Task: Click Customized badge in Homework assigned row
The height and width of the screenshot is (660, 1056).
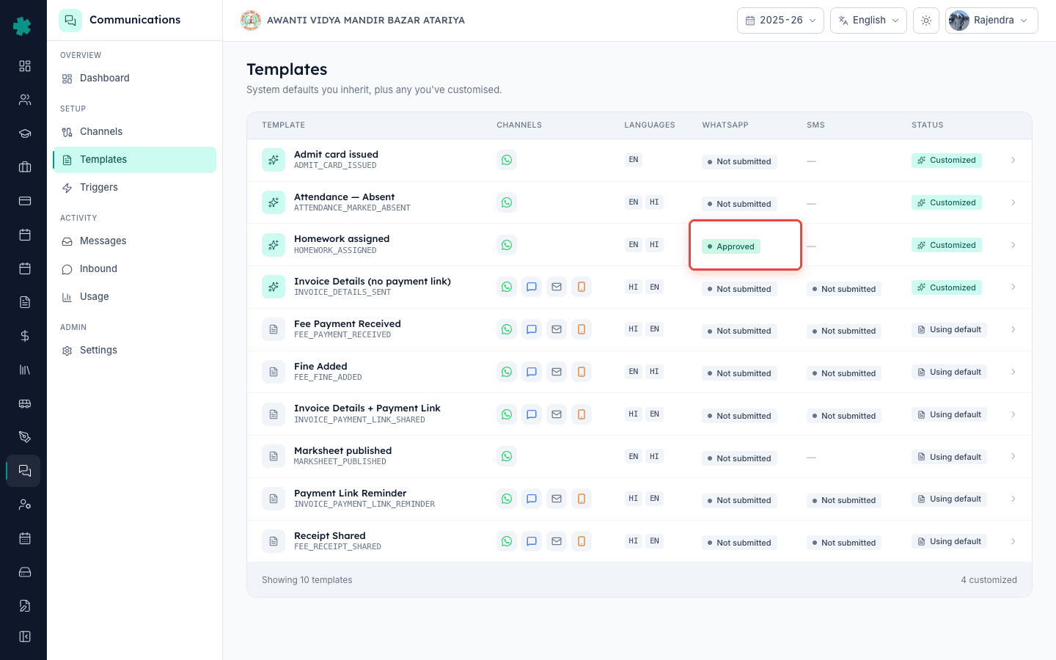Action: click(947, 245)
